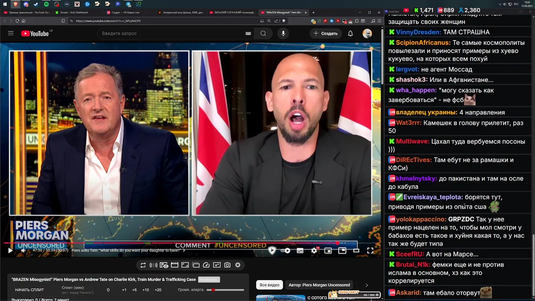Click the playback speed gauge icon
The width and height of the screenshot is (535, 301).
(x=206, y=265)
